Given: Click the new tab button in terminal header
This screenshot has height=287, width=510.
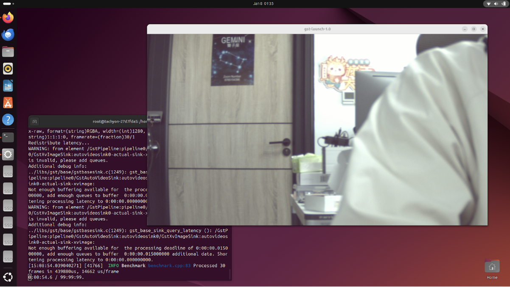Looking at the screenshot, I should 35,121.
